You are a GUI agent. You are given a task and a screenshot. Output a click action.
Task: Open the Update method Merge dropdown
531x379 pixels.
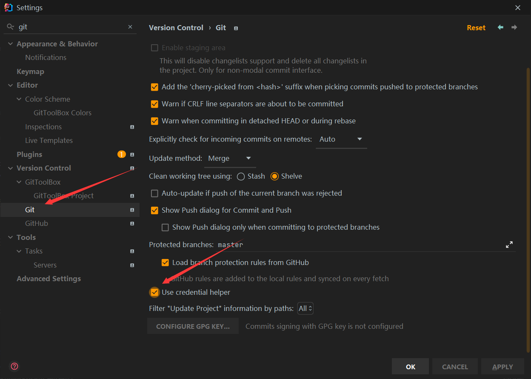click(x=230, y=158)
